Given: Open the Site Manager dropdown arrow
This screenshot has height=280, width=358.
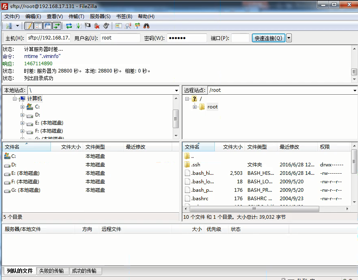Looking at the screenshot, I should (x=18, y=26).
